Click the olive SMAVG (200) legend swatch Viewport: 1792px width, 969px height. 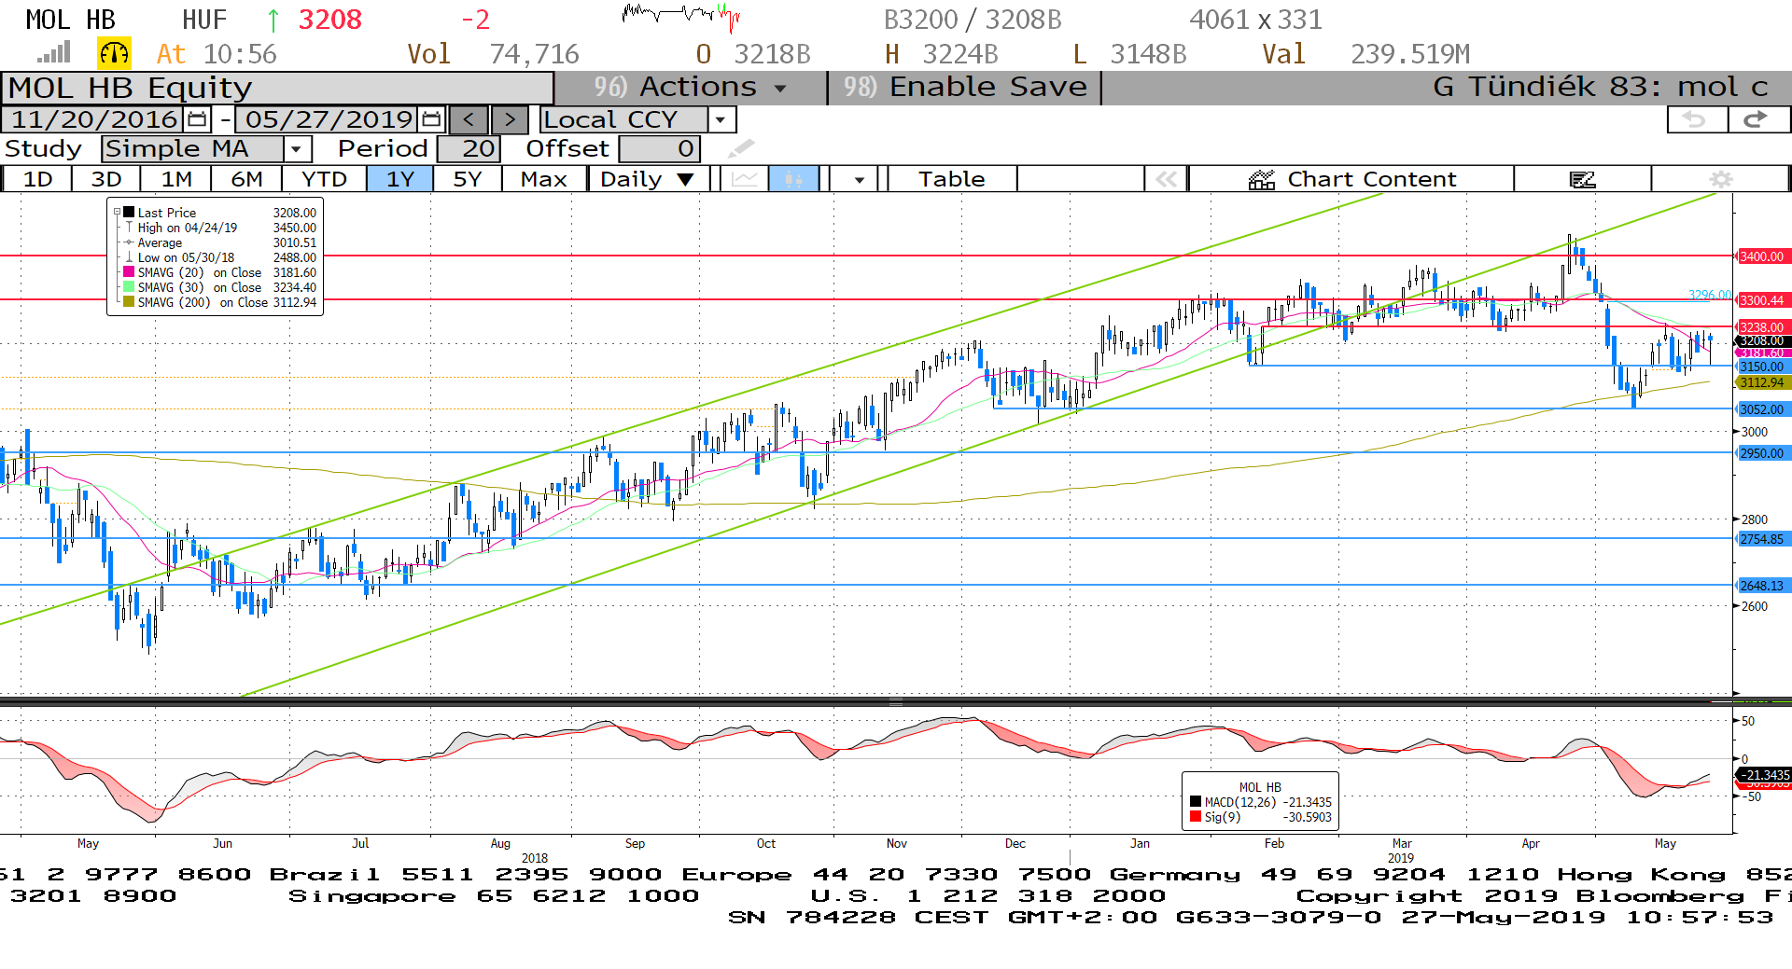click(x=129, y=302)
